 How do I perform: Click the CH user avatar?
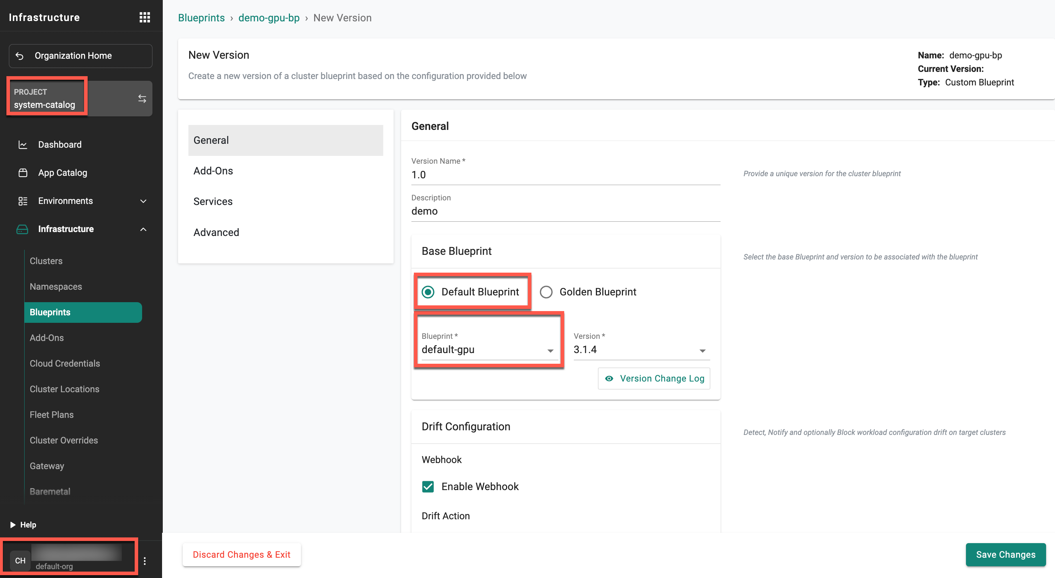click(20, 561)
